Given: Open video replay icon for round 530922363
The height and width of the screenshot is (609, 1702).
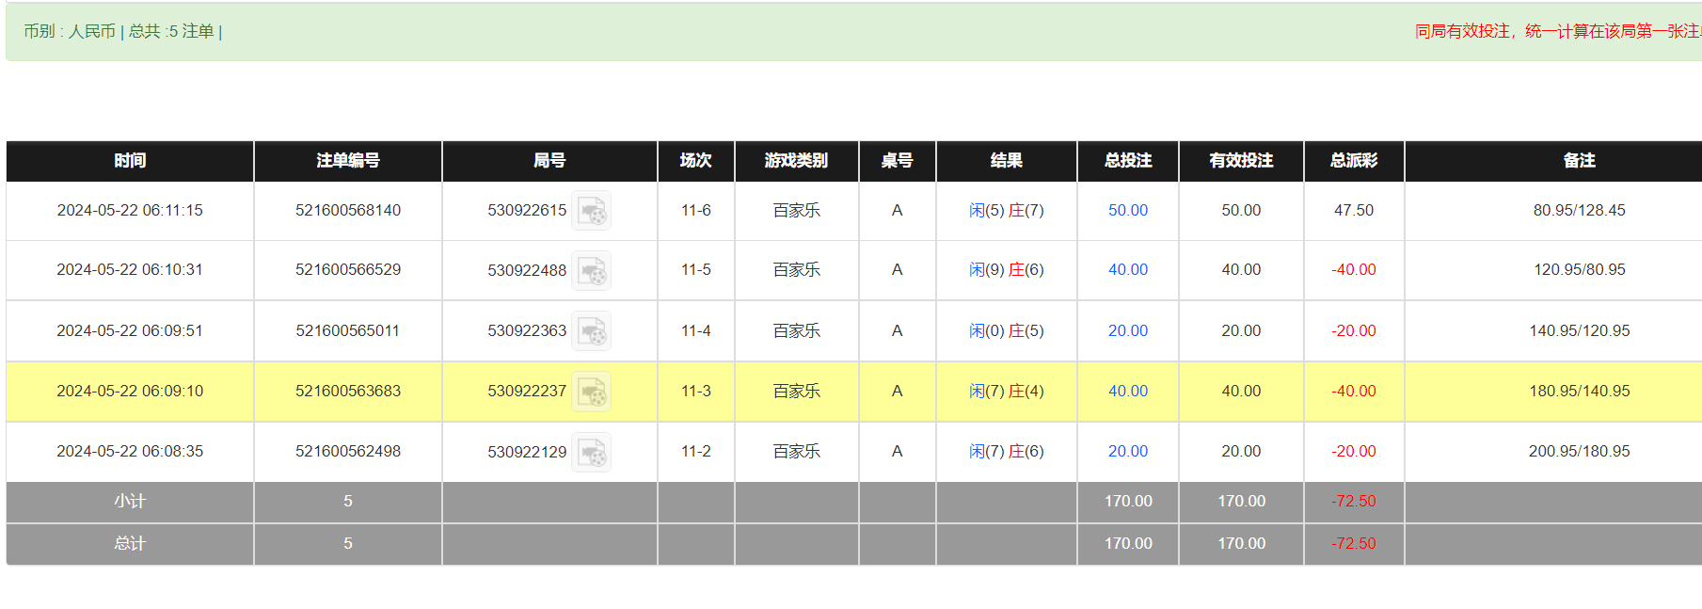Looking at the screenshot, I should (593, 331).
